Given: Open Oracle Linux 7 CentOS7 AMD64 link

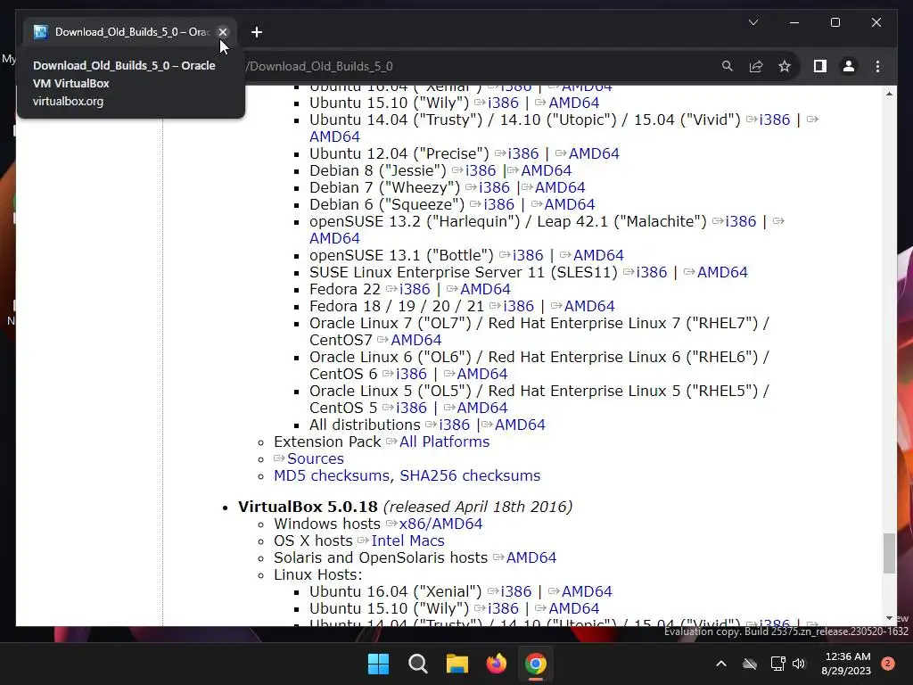Looking at the screenshot, I should pos(415,340).
